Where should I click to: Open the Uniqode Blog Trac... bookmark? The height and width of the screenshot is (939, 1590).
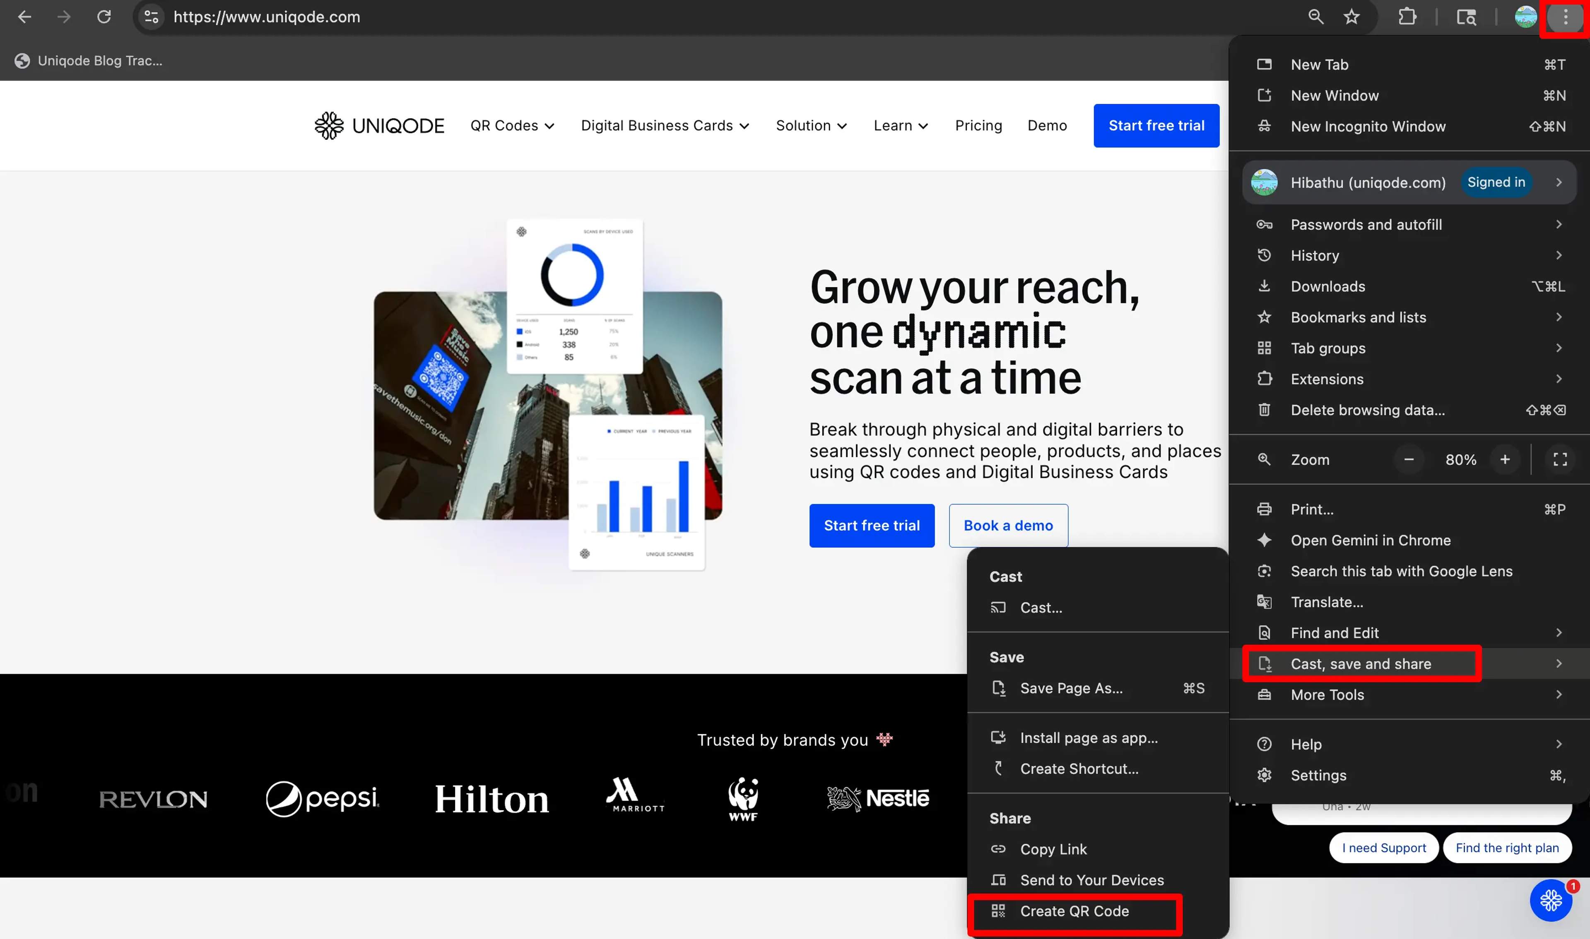pos(89,61)
